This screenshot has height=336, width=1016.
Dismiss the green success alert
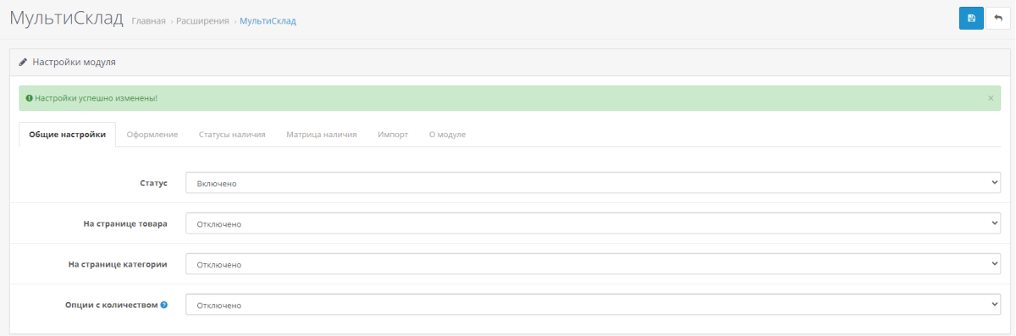click(x=991, y=98)
